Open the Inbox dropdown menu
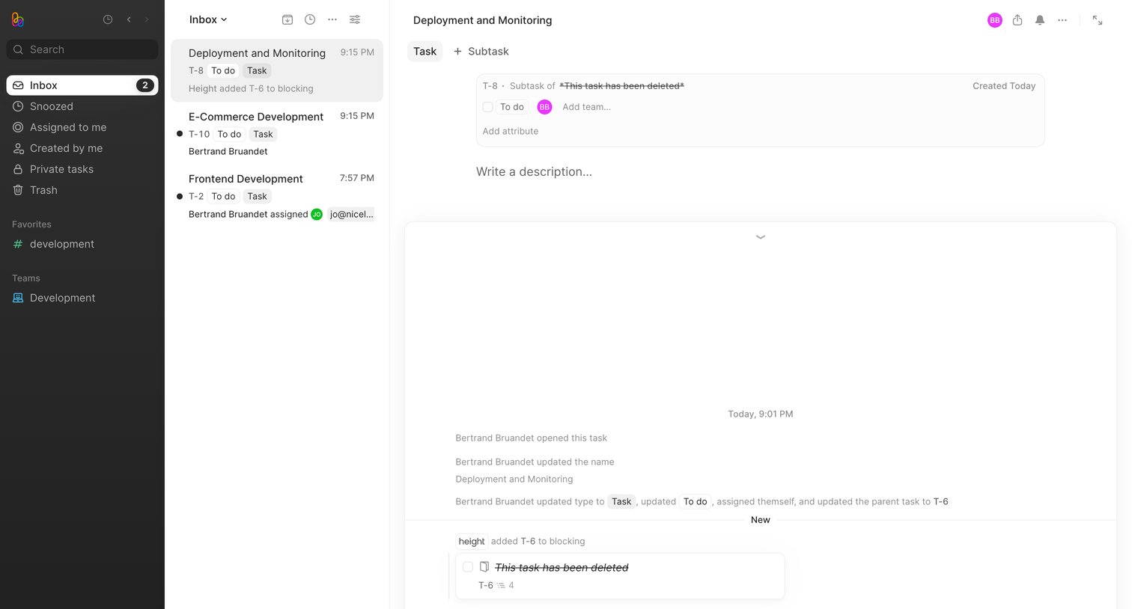Viewport: 1132px width, 609px height. tap(208, 19)
